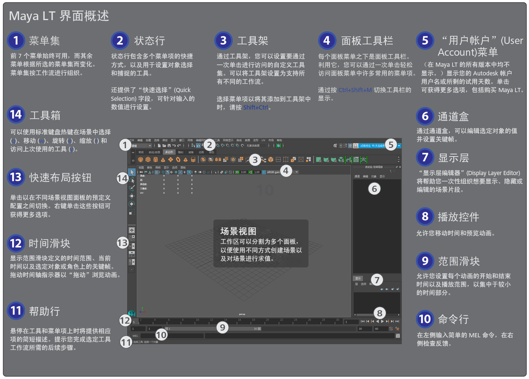This screenshot has height=379, width=529.
Task: Go to end of playback range
Action: click(x=397, y=321)
